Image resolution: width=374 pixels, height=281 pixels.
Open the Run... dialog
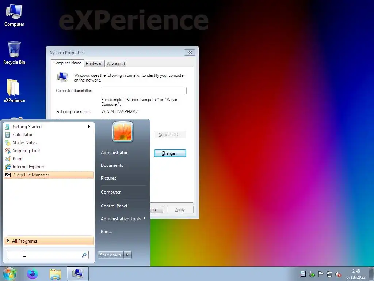(106, 232)
